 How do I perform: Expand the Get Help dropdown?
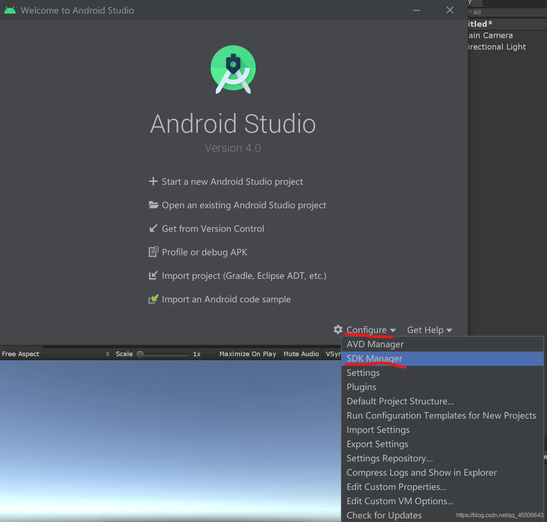point(429,330)
